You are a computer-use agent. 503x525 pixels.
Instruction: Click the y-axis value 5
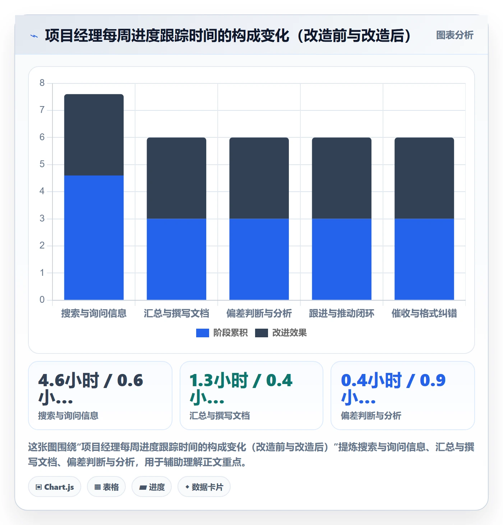pyautogui.click(x=42, y=164)
